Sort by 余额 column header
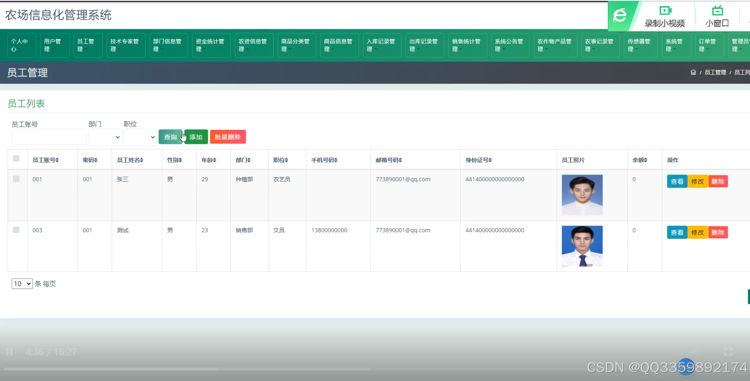 (x=640, y=160)
